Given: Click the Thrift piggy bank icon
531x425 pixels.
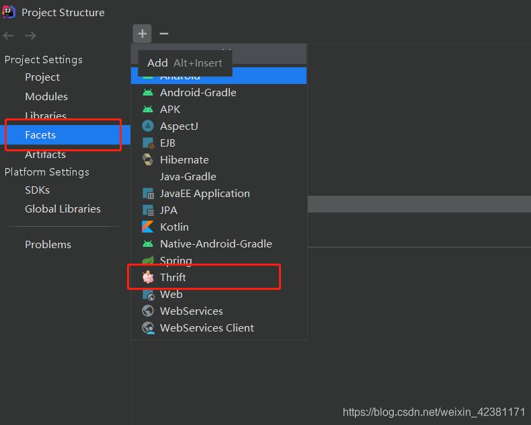Looking at the screenshot, I should tap(148, 277).
